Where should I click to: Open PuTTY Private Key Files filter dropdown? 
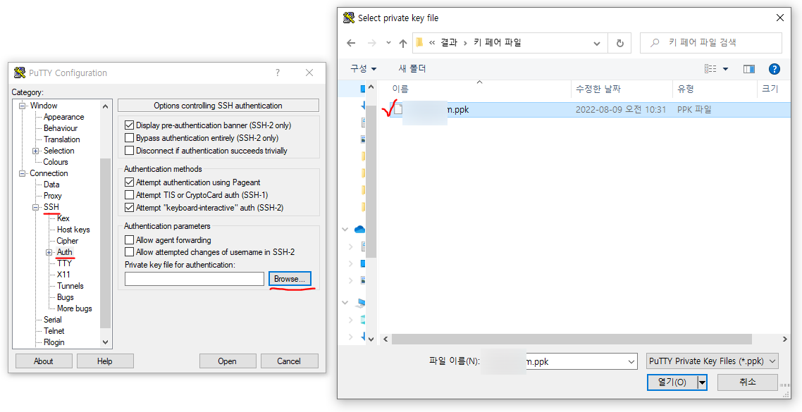[x=712, y=361]
